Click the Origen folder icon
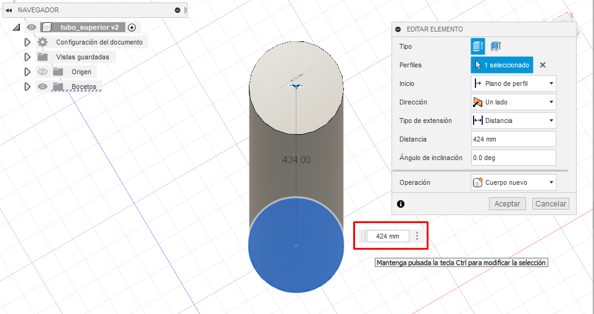 tap(58, 72)
